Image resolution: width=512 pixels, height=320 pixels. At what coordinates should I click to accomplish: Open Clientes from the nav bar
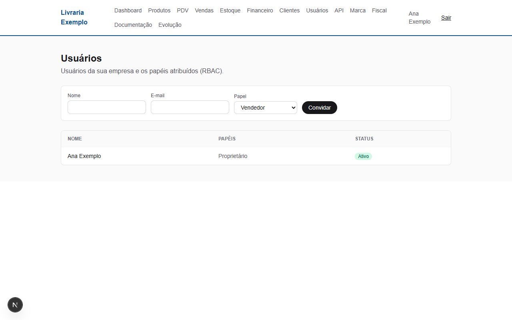(x=290, y=10)
